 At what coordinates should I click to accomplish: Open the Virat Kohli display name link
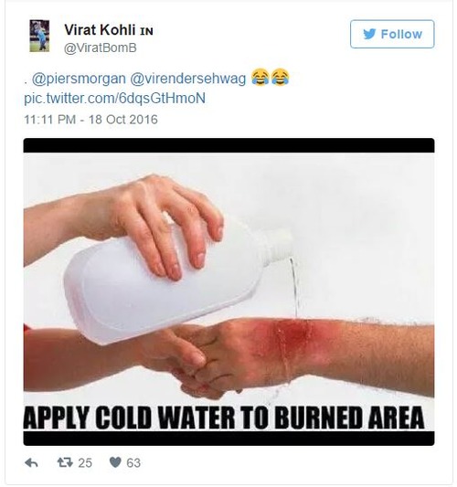100,30
